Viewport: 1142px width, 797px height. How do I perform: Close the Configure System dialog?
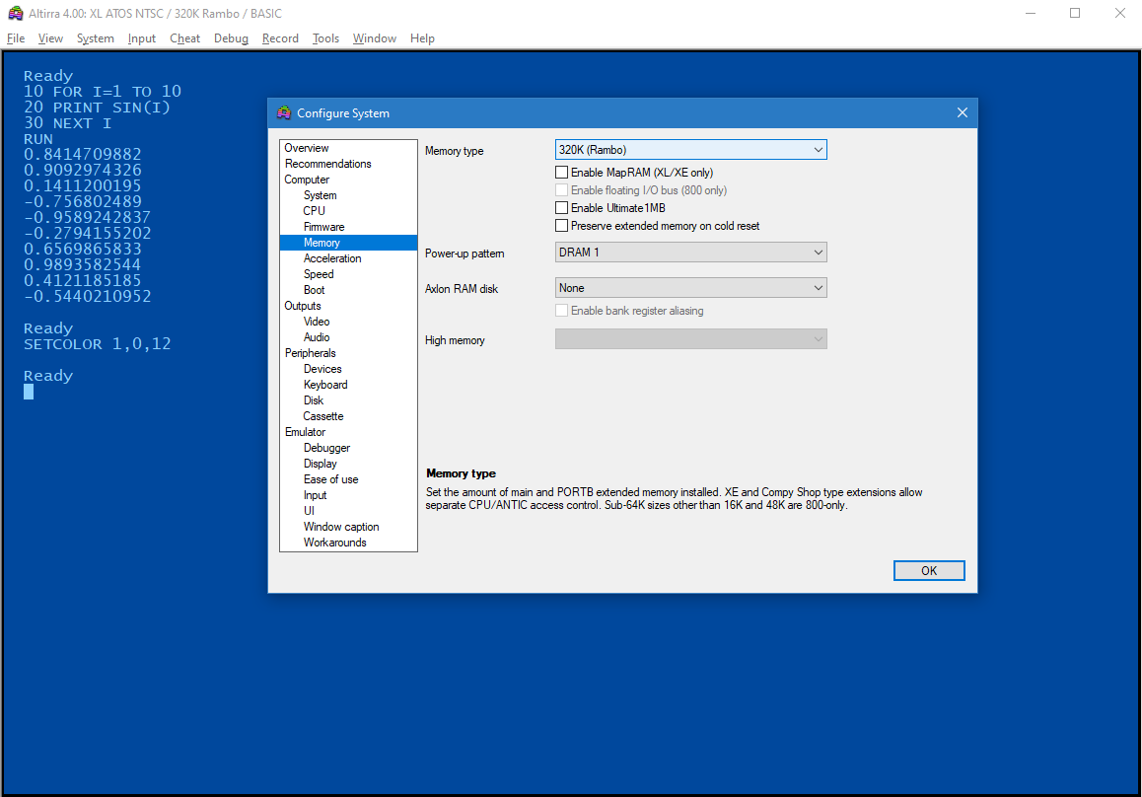pos(963,113)
